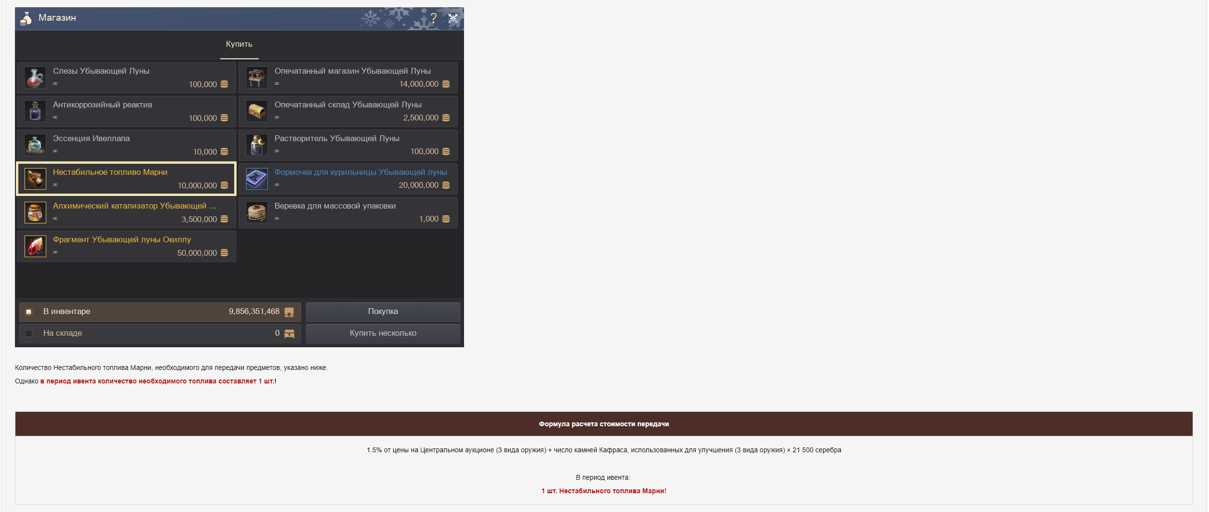Viewport: 1209px width, 512px height.
Task: Click the Слезы Убывающей Луны item icon
Action: (x=35, y=78)
